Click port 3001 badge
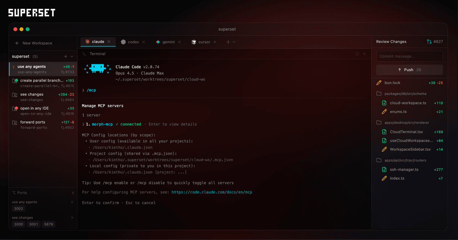The width and height of the screenshot is (458, 240). pos(34,224)
